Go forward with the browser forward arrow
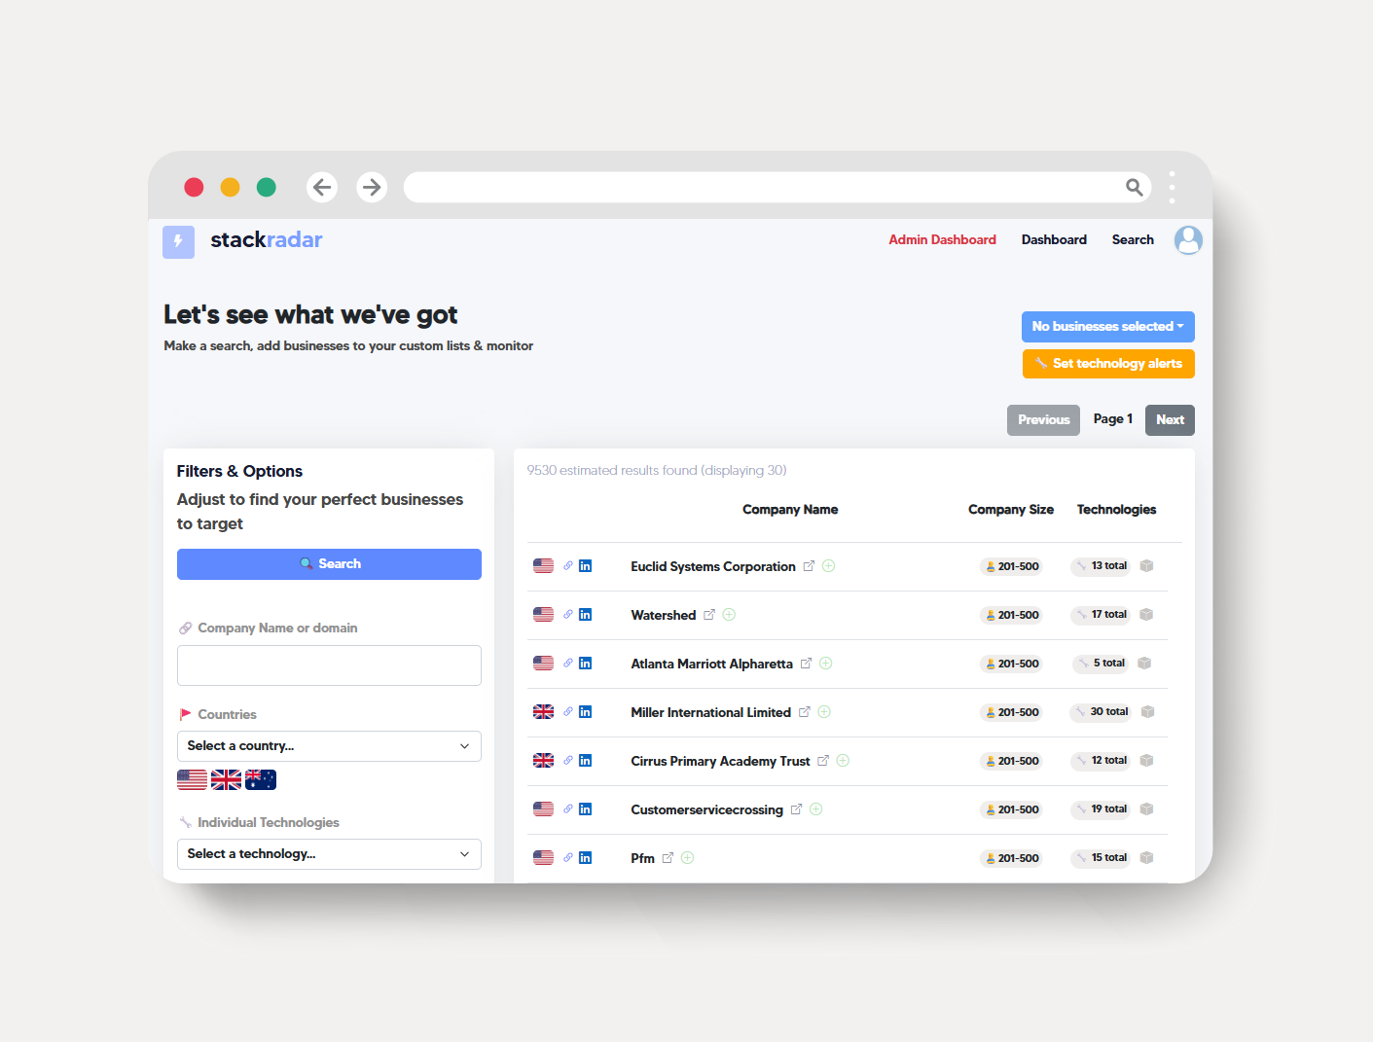Screen dimensions: 1373x1042 tap(372, 187)
